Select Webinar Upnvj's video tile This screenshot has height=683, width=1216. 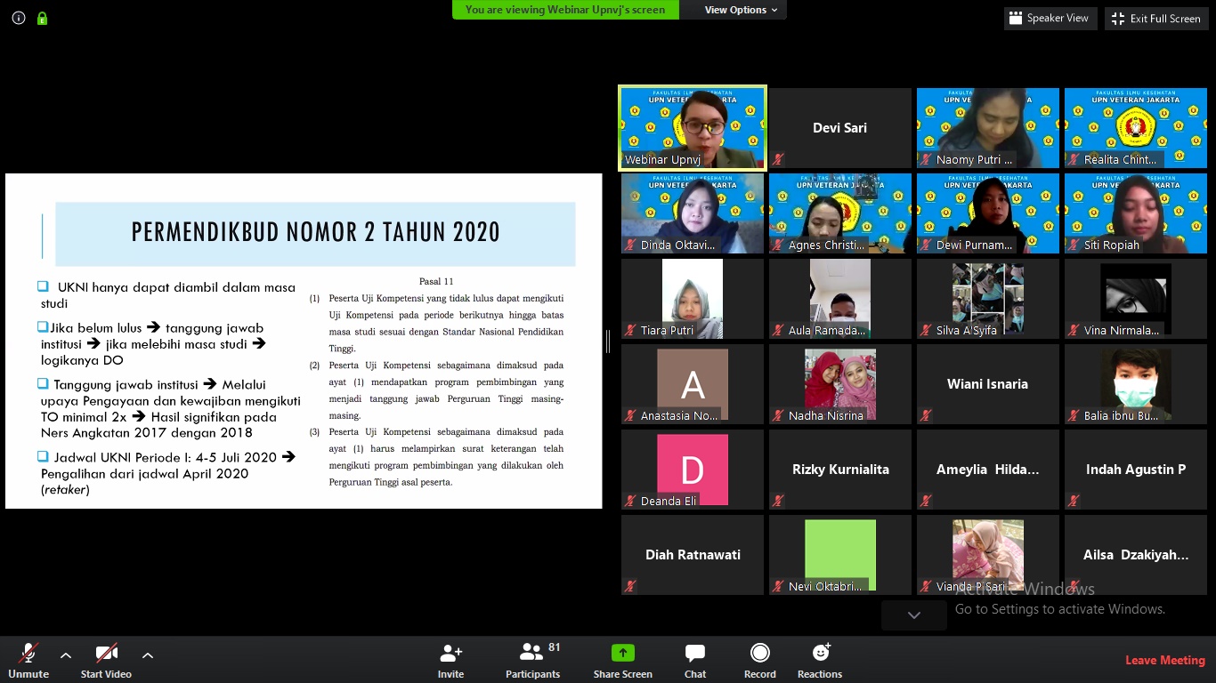coord(693,127)
